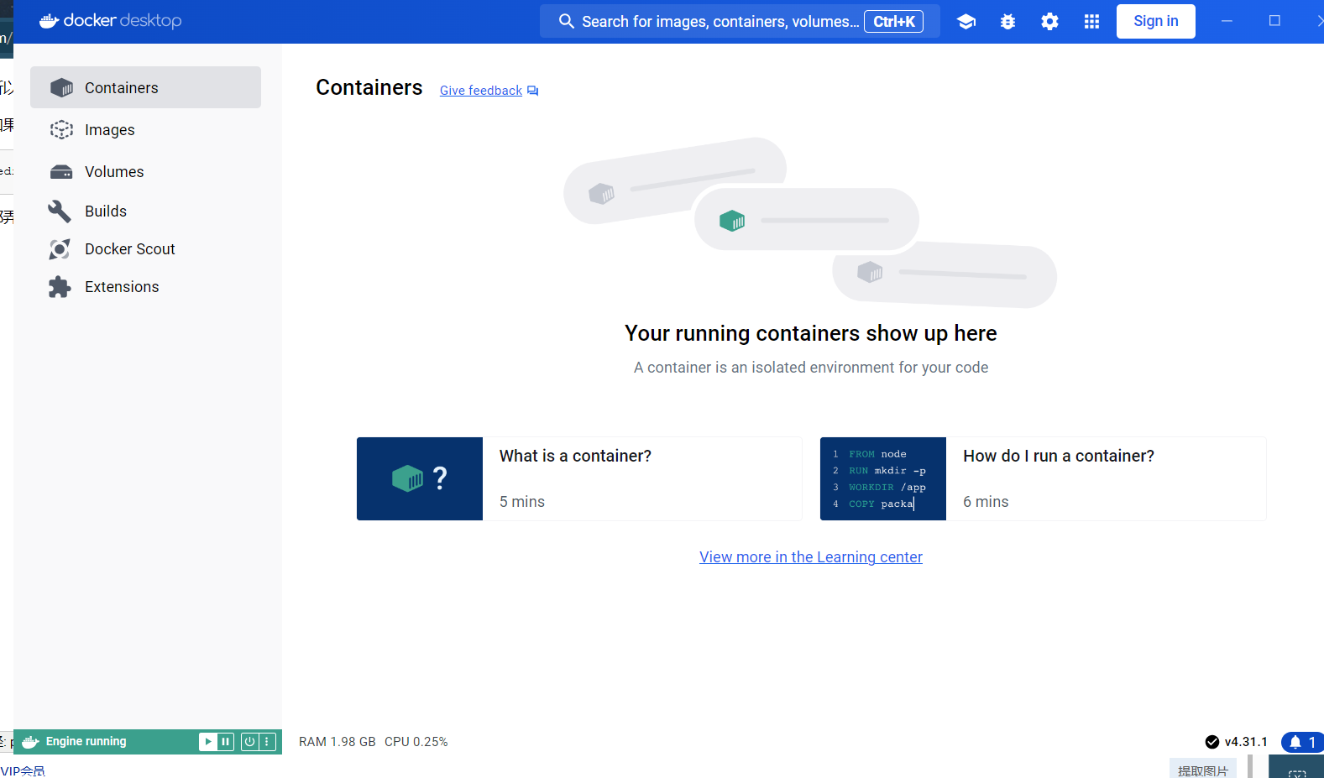Screen dimensions: 1324x778
Task: Maximize the Docker Desktop window
Action: pos(1274,21)
